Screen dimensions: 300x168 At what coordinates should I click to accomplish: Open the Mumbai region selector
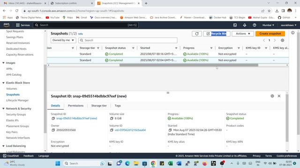click(268, 25)
